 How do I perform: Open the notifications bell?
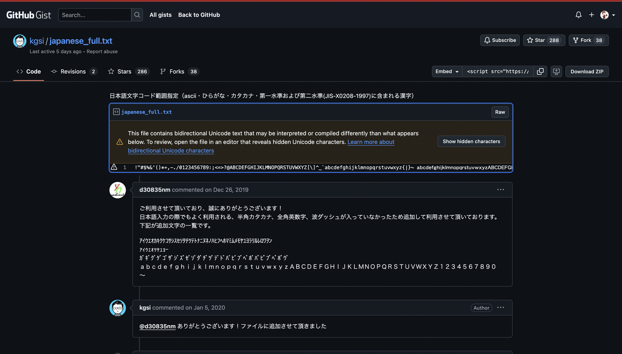[x=578, y=15]
